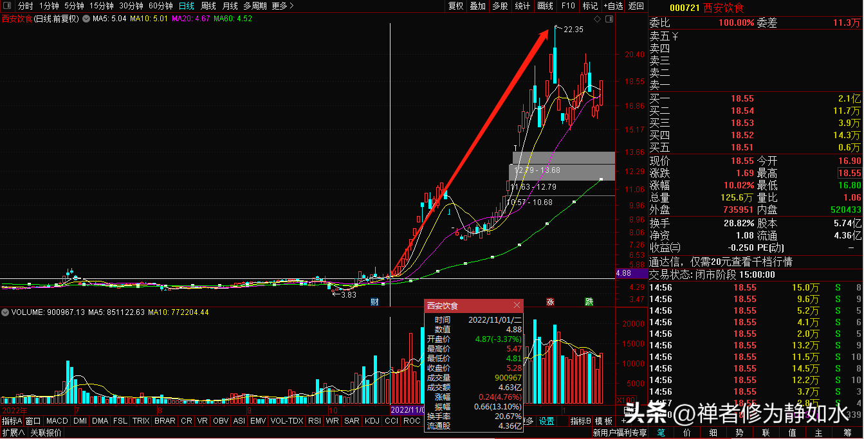
Task: Click the stock code 000721 西安饮食 header
Action: (x=708, y=8)
